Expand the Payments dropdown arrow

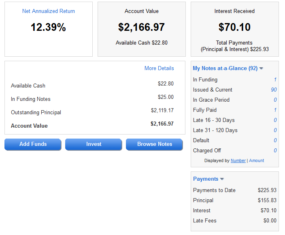pyautogui.click(x=222, y=179)
